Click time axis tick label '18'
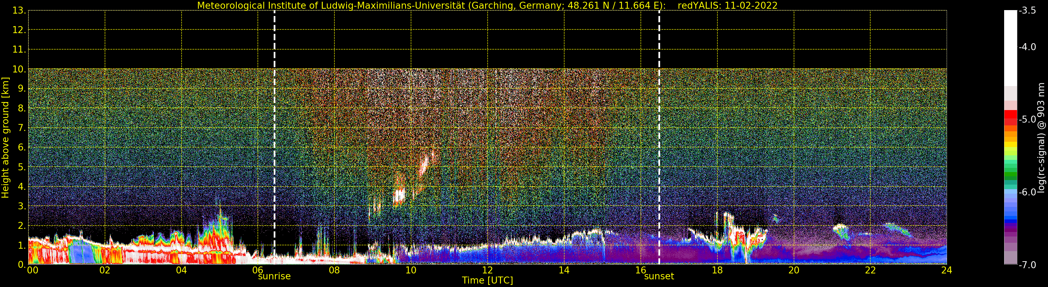 coord(717,270)
